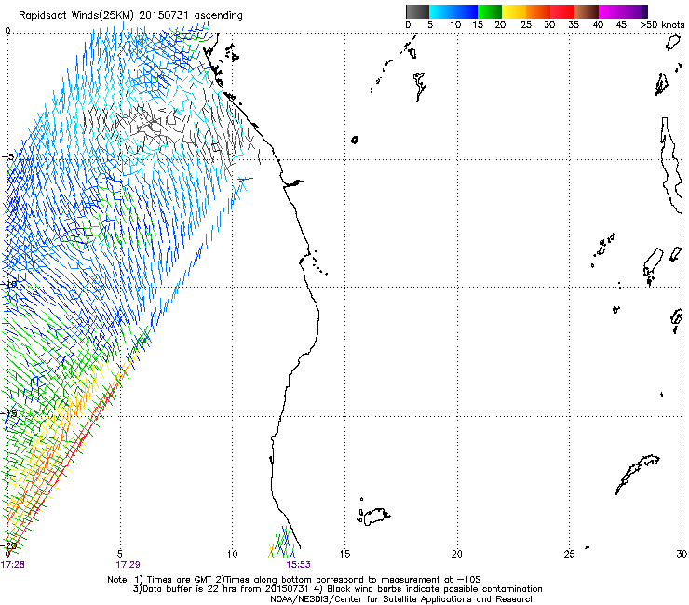The image size is (689, 605).
Task: Click the small wind barb cluster near 15:53
Action: [281, 543]
